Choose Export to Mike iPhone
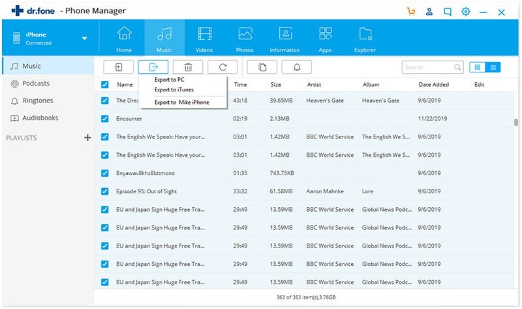The image size is (522, 309). coord(182,103)
